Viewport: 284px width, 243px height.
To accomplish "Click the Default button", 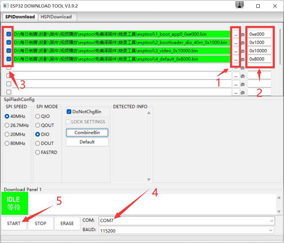I will [87, 142].
